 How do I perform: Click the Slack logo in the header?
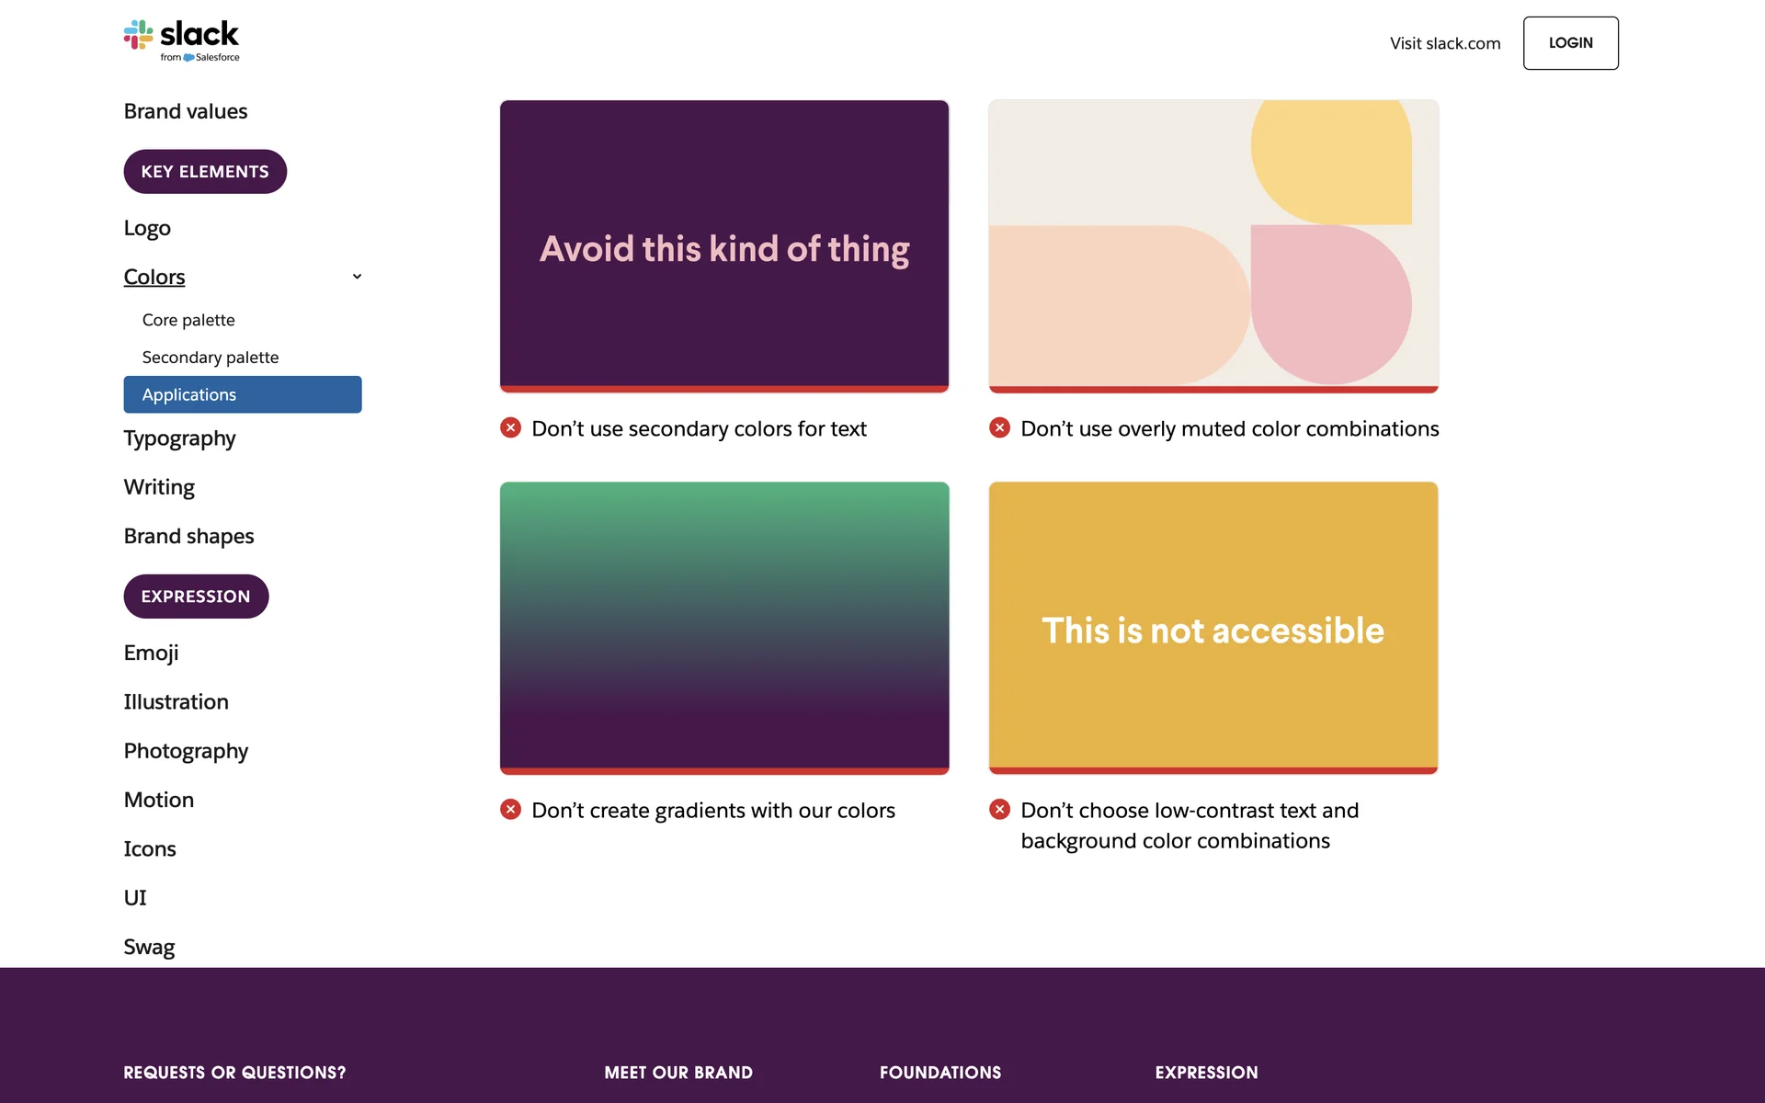tap(182, 40)
